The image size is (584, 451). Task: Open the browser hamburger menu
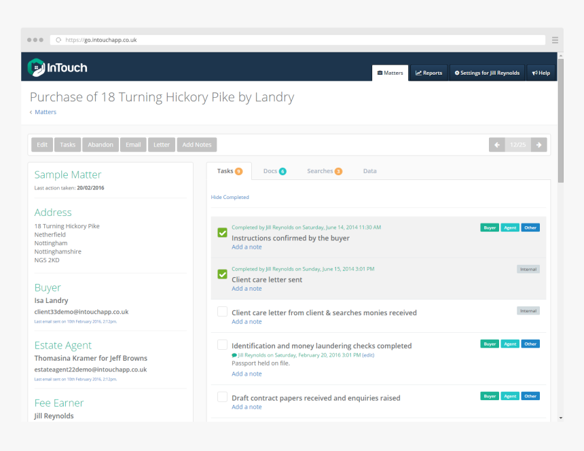click(555, 40)
